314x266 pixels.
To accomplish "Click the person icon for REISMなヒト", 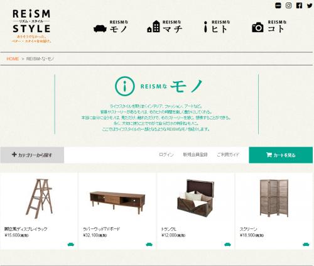I will (x=205, y=26).
